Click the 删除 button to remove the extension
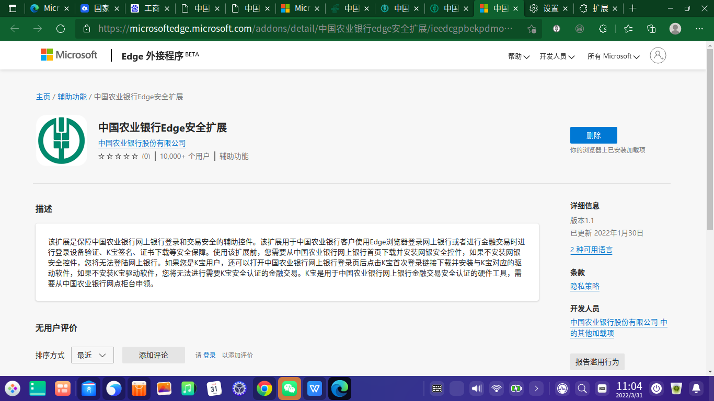714x401 pixels. click(594, 135)
